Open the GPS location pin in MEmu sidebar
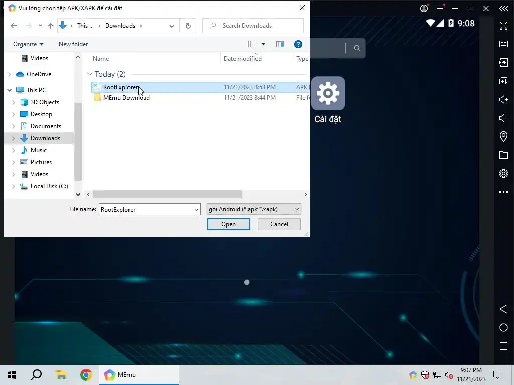 click(503, 136)
